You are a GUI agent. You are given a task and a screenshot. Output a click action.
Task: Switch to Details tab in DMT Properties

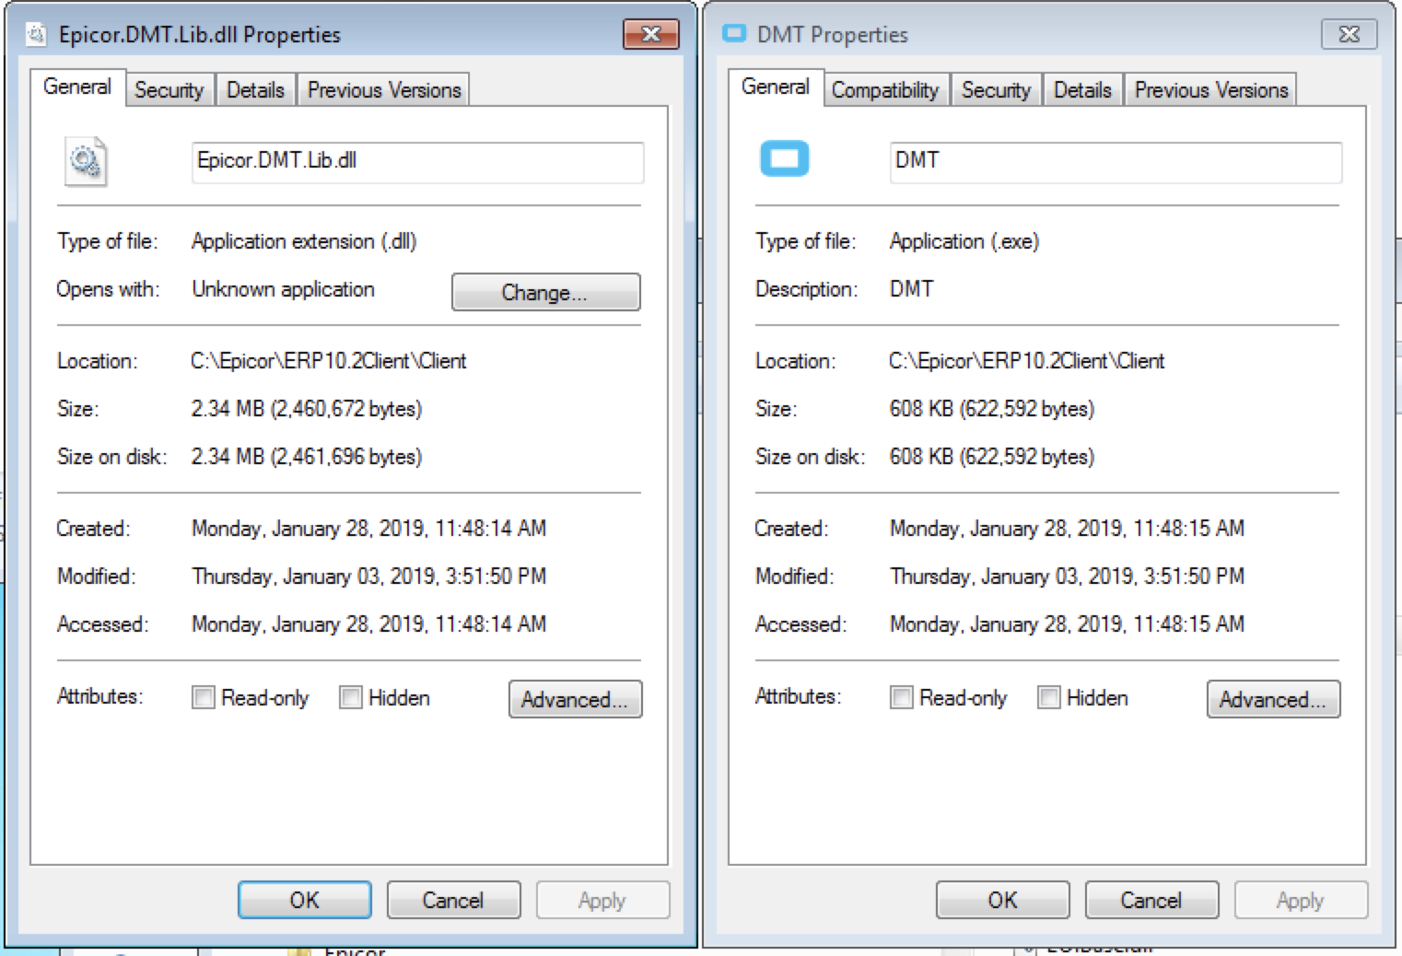pyautogui.click(x=1082, y=90)
